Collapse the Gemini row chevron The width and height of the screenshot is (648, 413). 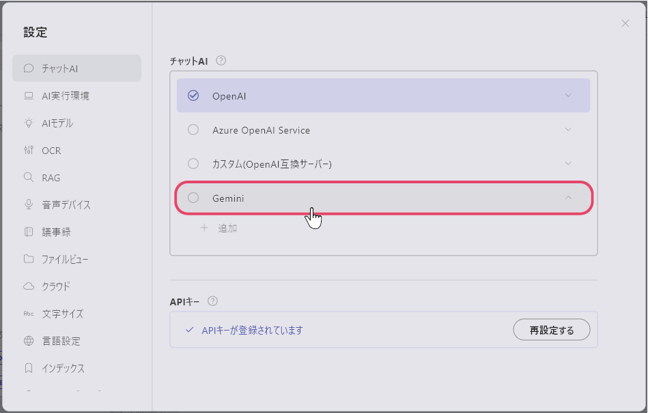(x=568, y=198)
